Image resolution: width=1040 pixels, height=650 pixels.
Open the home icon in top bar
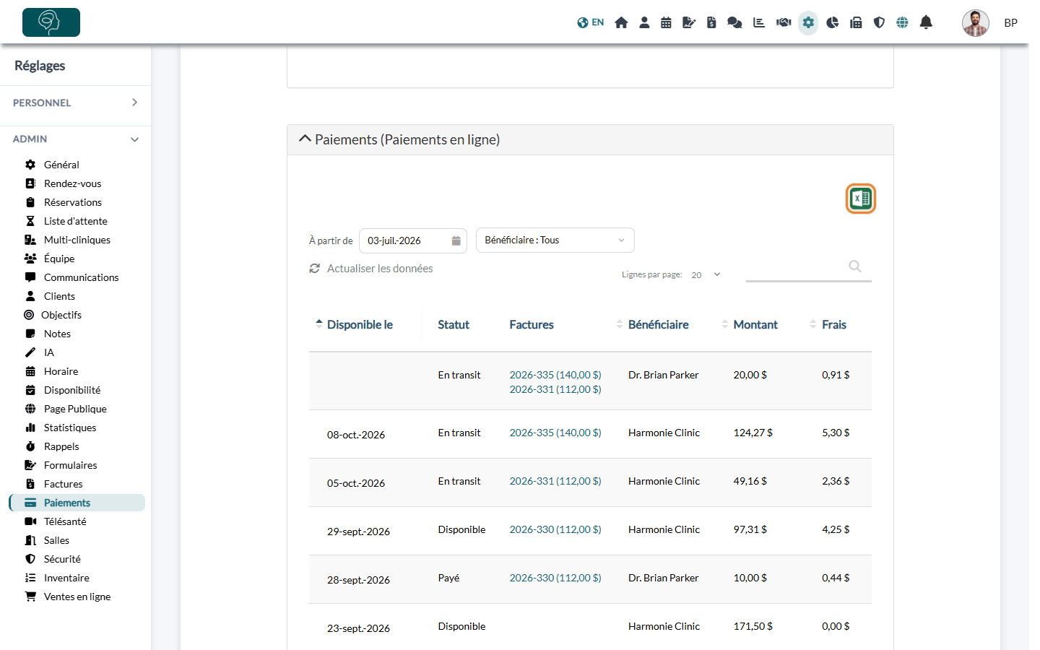click(621, 22)
